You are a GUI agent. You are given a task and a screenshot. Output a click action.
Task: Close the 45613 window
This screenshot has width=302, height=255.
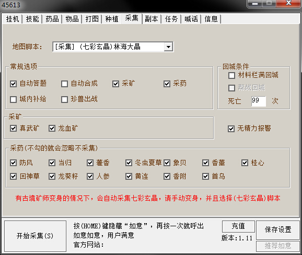tap(288, 3)
